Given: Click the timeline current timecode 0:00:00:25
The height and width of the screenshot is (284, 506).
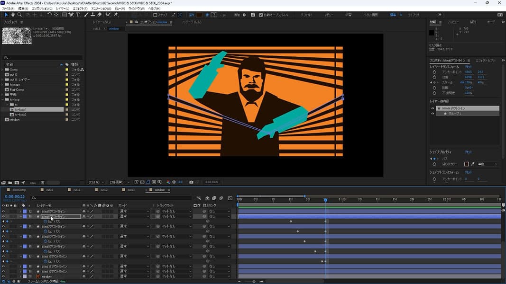Looking at the screenshot, I should click(15, 196).
